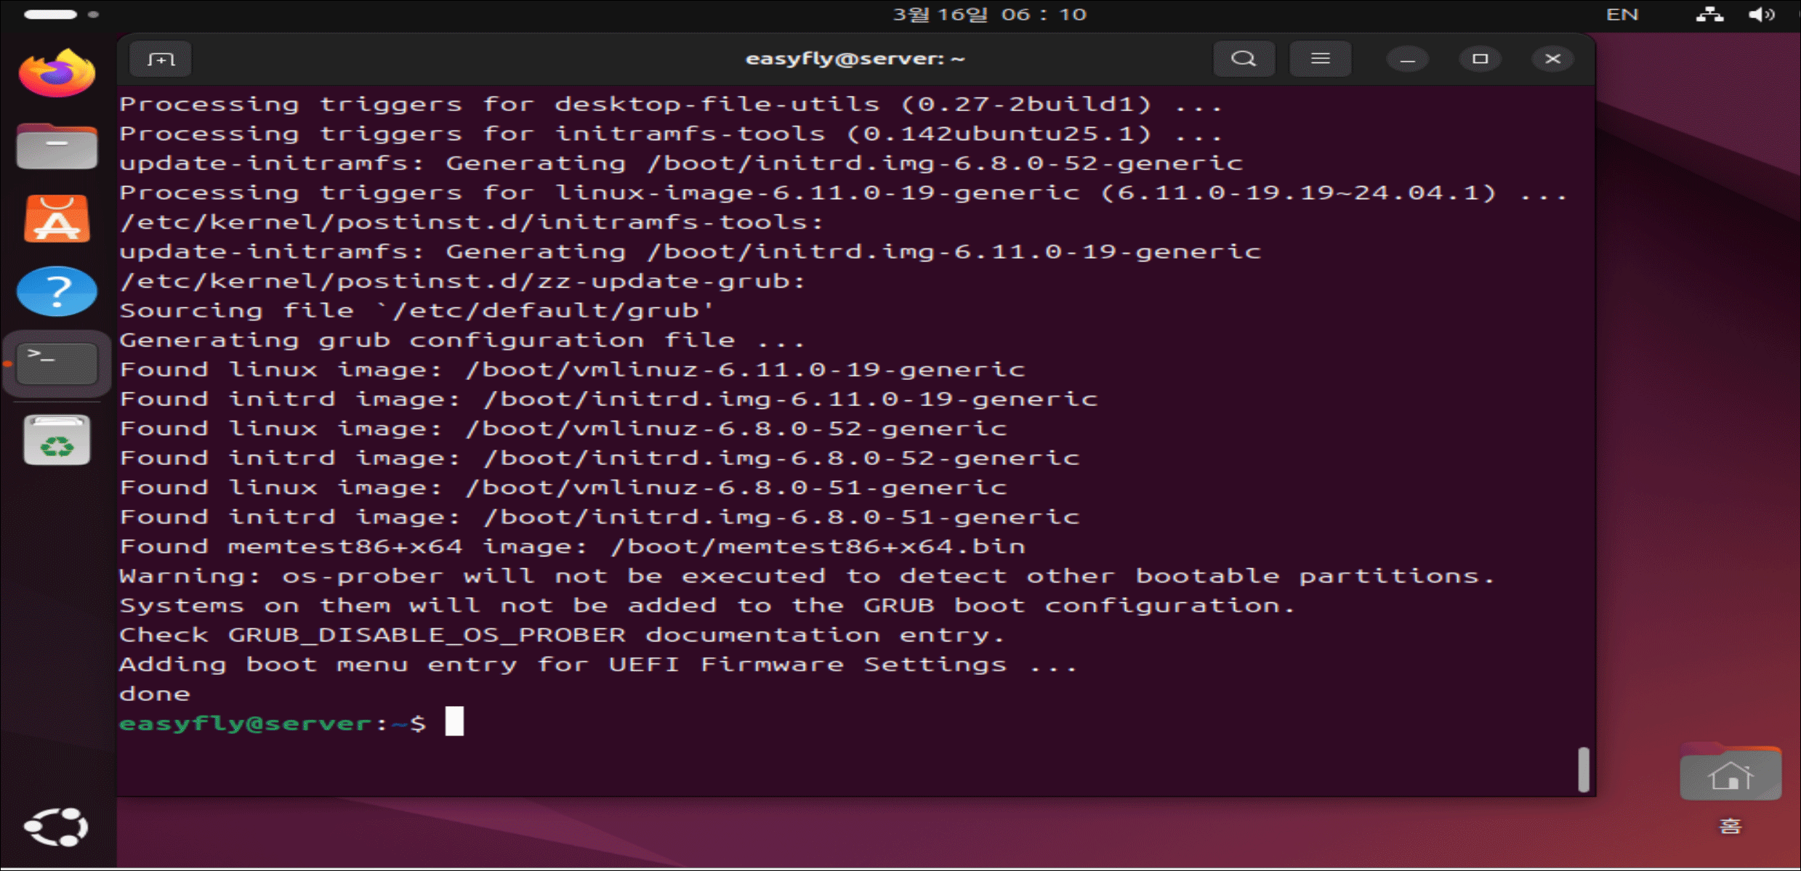The height and width of the screenshot is (871, 1801).
Task: Open the Files manager in dock
Action: [57, 146]
